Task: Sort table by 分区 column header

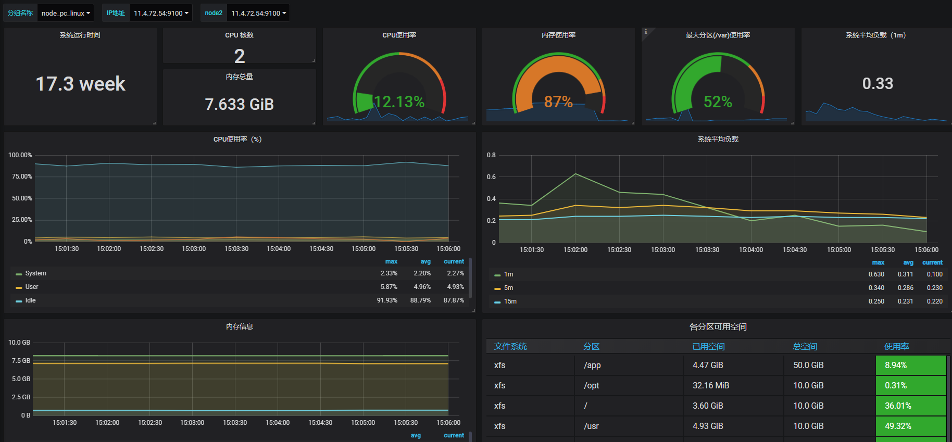Action: 591,346
